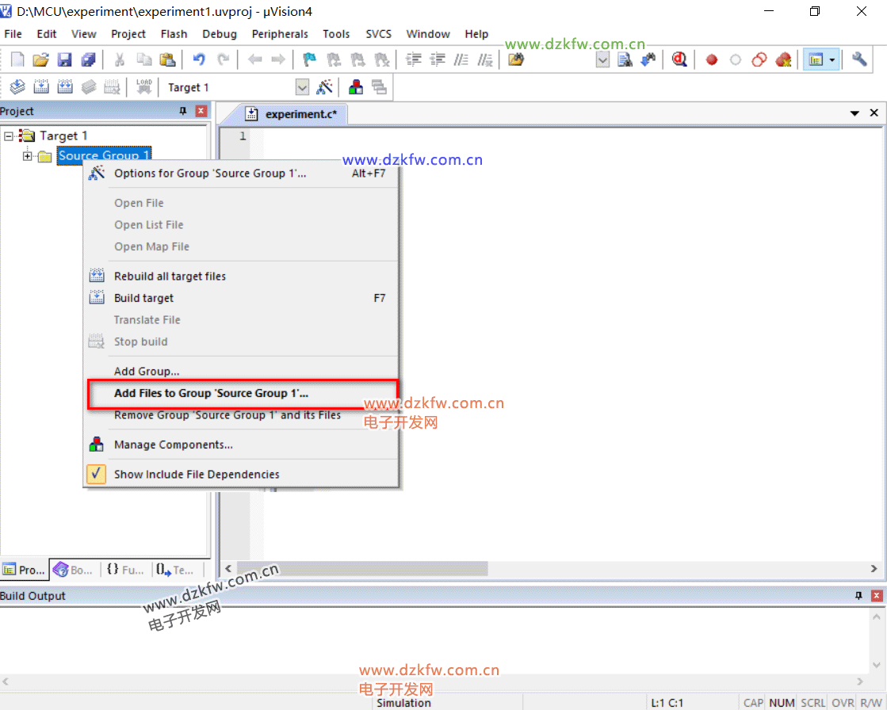Open Configuration wrench icon

click(859, 59)
